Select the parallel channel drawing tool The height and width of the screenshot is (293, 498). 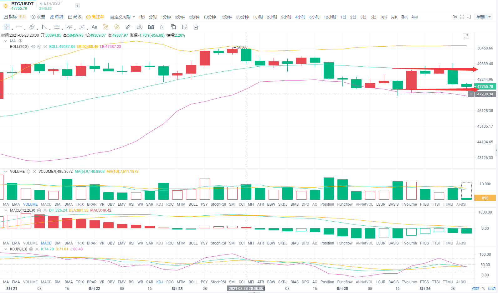pyautogui.click(x=32, y=27)
